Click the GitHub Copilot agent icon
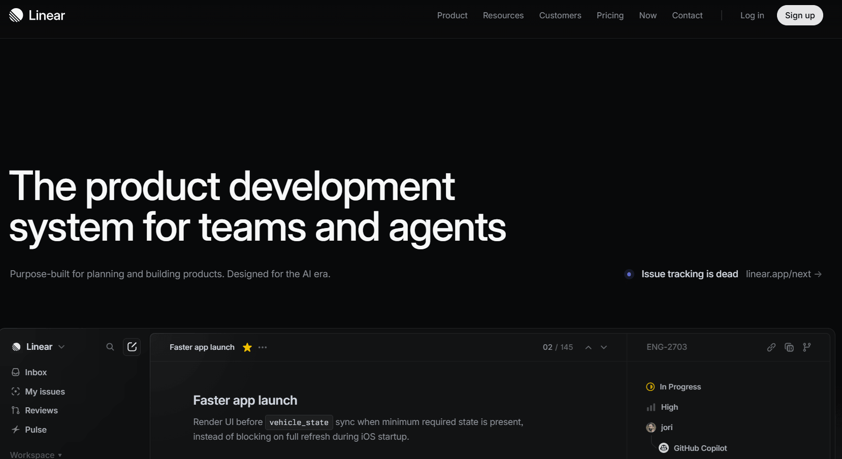Screen dimensions: 842x459 point(664,448)
